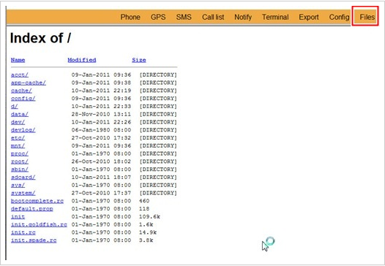Open the etc/ directory
The height and width of the screenshot is (266, 385).
coord(18,138)
